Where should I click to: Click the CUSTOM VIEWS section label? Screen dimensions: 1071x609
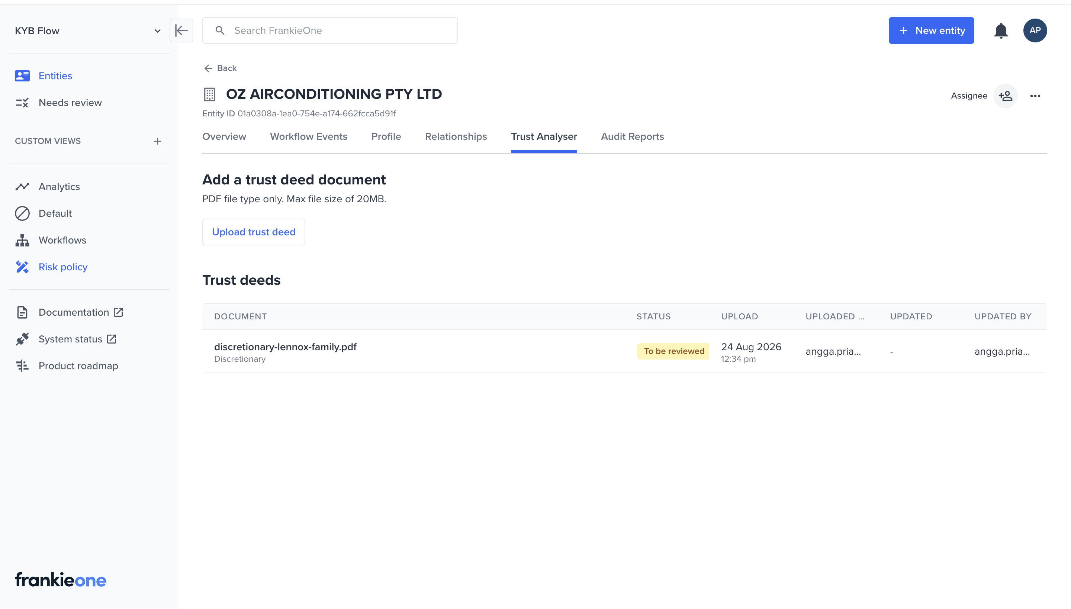pyautogui.click(x=48, y=141)
